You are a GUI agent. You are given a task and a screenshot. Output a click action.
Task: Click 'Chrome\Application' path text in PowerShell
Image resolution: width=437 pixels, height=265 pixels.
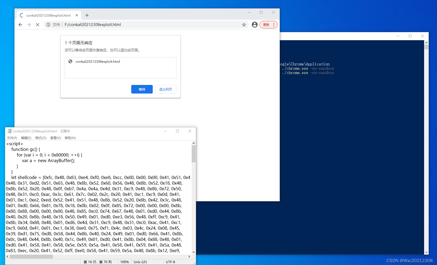click(x=310, y=64)
